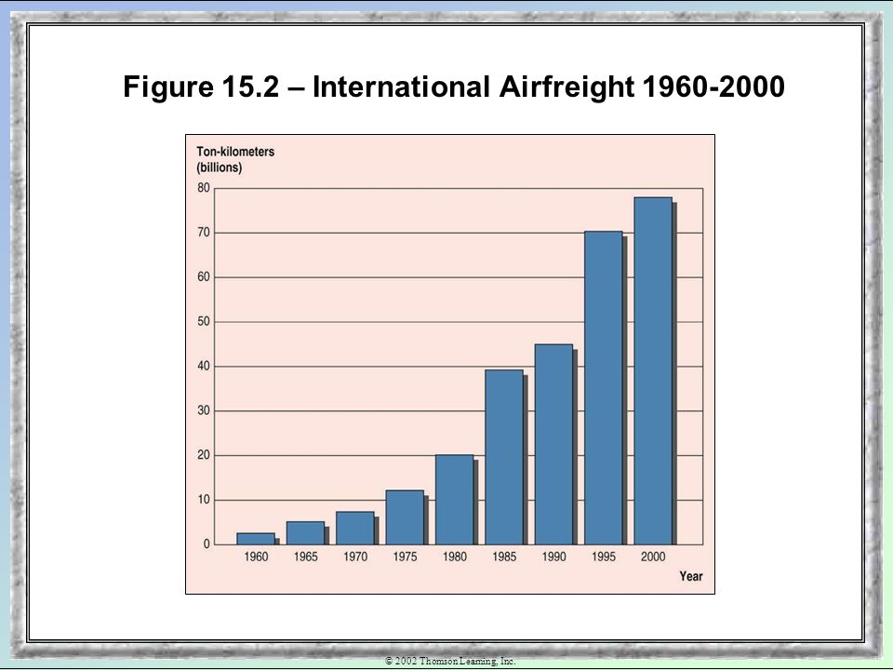Click the '1960' x-axis label

[256, 556]
